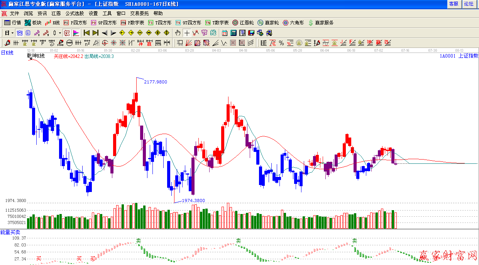The width and height of the screenshot is (479, 265).
Task: Expand the 日 period dropdown arrow
Action: coord(12,33)
